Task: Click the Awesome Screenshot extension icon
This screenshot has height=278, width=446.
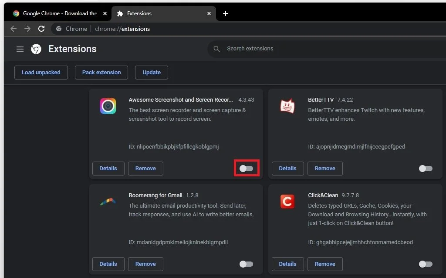Action: 108,106
